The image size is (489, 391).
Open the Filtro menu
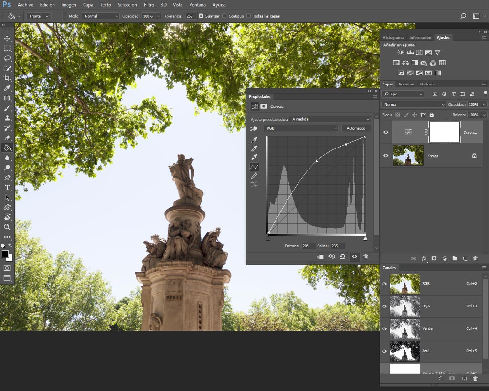tap(149, 5)
